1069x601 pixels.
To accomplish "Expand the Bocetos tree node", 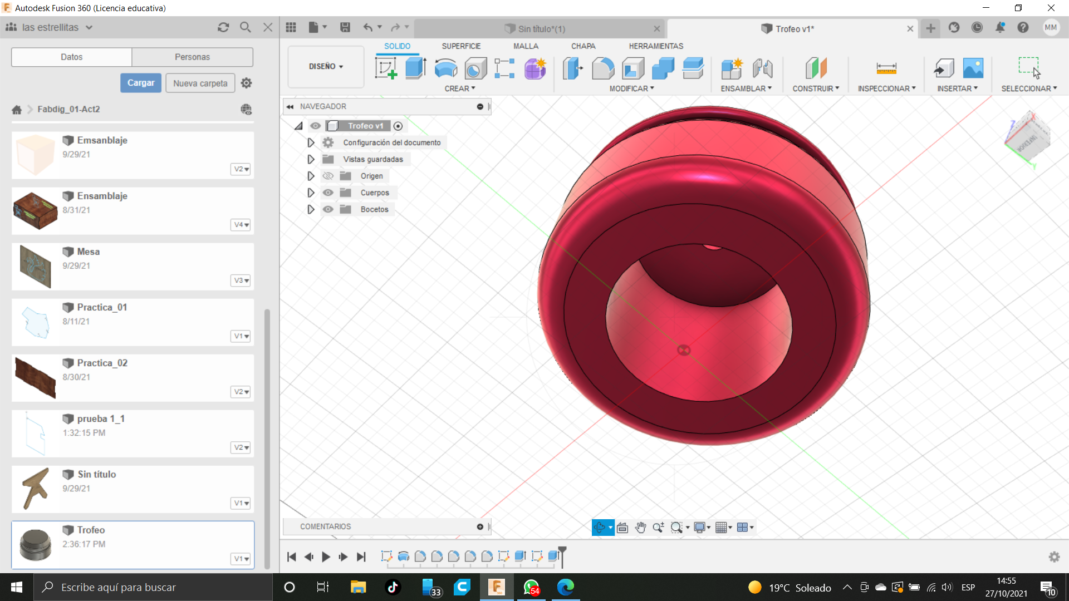I will tap(311, 209).
